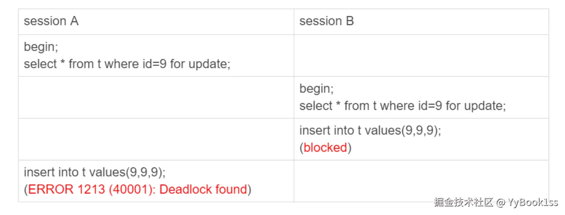The width and height of the screenshot is (565, 215).
Task: Click "for update" in session B's select statement
Action: [x=475, y=106]
